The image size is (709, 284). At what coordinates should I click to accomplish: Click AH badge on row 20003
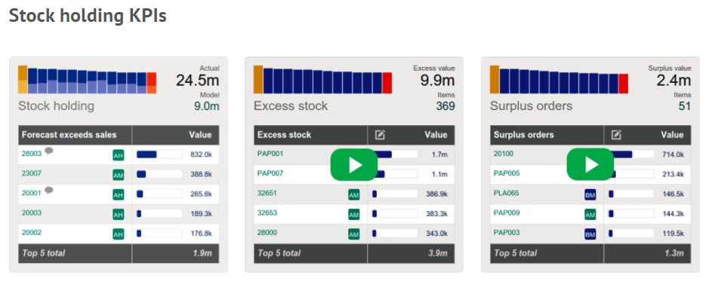118,215
